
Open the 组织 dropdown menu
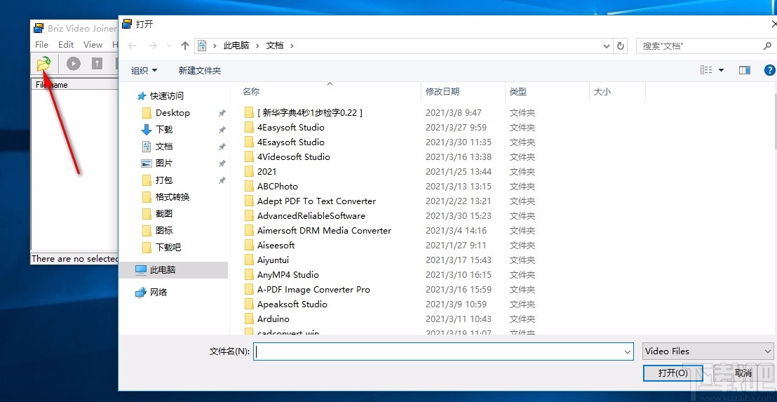pyautogui.click(x=144, y=71)
